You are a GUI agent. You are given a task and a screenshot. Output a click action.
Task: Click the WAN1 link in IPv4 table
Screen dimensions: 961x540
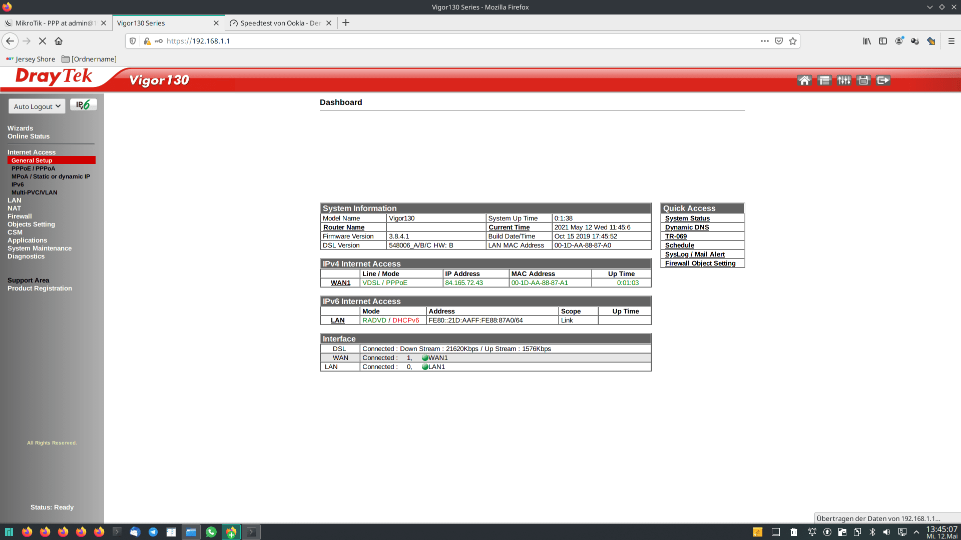pyautogui.click(x=340, y=283)
